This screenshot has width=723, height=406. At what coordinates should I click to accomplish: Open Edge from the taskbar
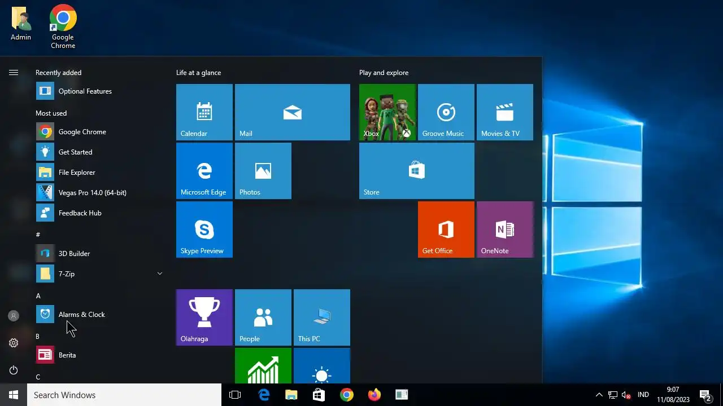(264, 395)
